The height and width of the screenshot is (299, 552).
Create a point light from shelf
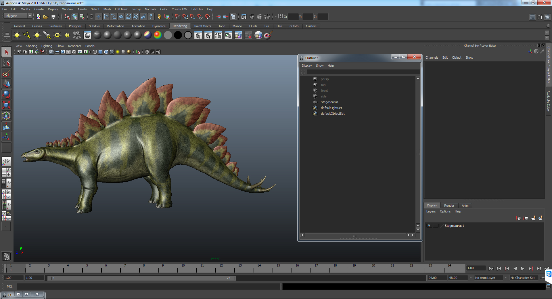click(37, 35)
